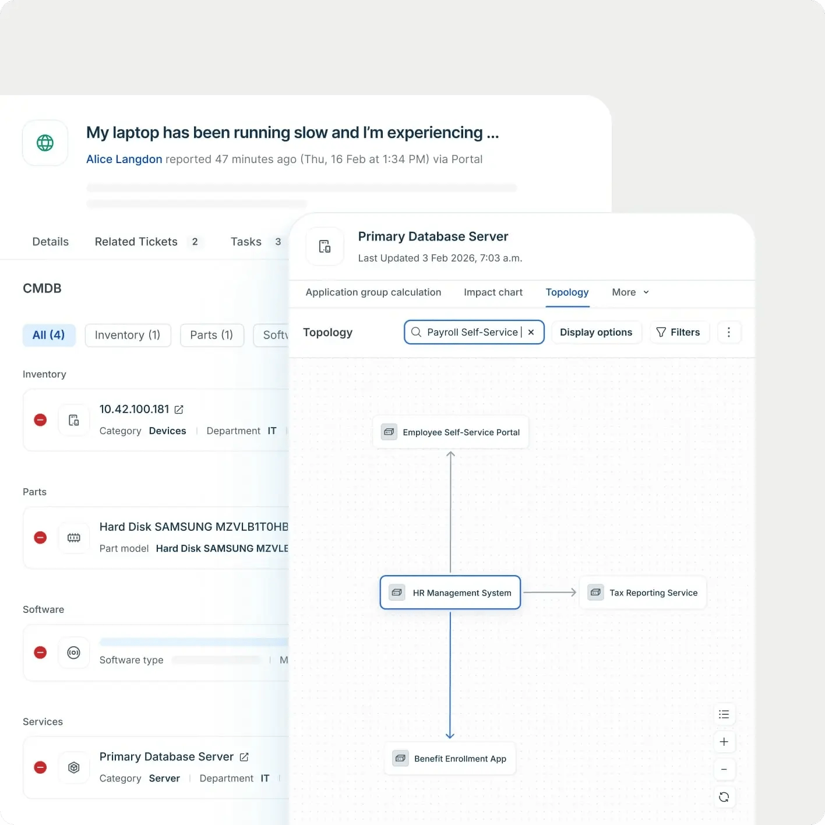Remove the software item with the red minus
The image size is (825, 825).
click(x=40, y=653)
